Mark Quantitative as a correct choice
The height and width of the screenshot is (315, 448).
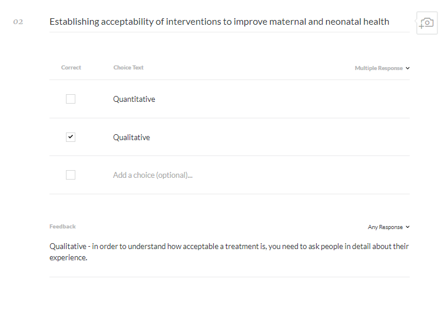(71, 99)
